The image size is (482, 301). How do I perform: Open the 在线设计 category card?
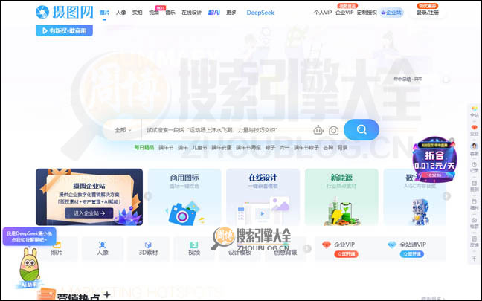pos(263,197)
